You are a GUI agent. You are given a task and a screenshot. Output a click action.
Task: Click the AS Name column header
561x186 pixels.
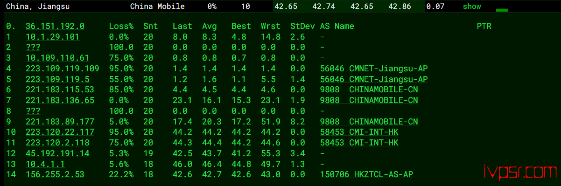[x=337, y=26]
